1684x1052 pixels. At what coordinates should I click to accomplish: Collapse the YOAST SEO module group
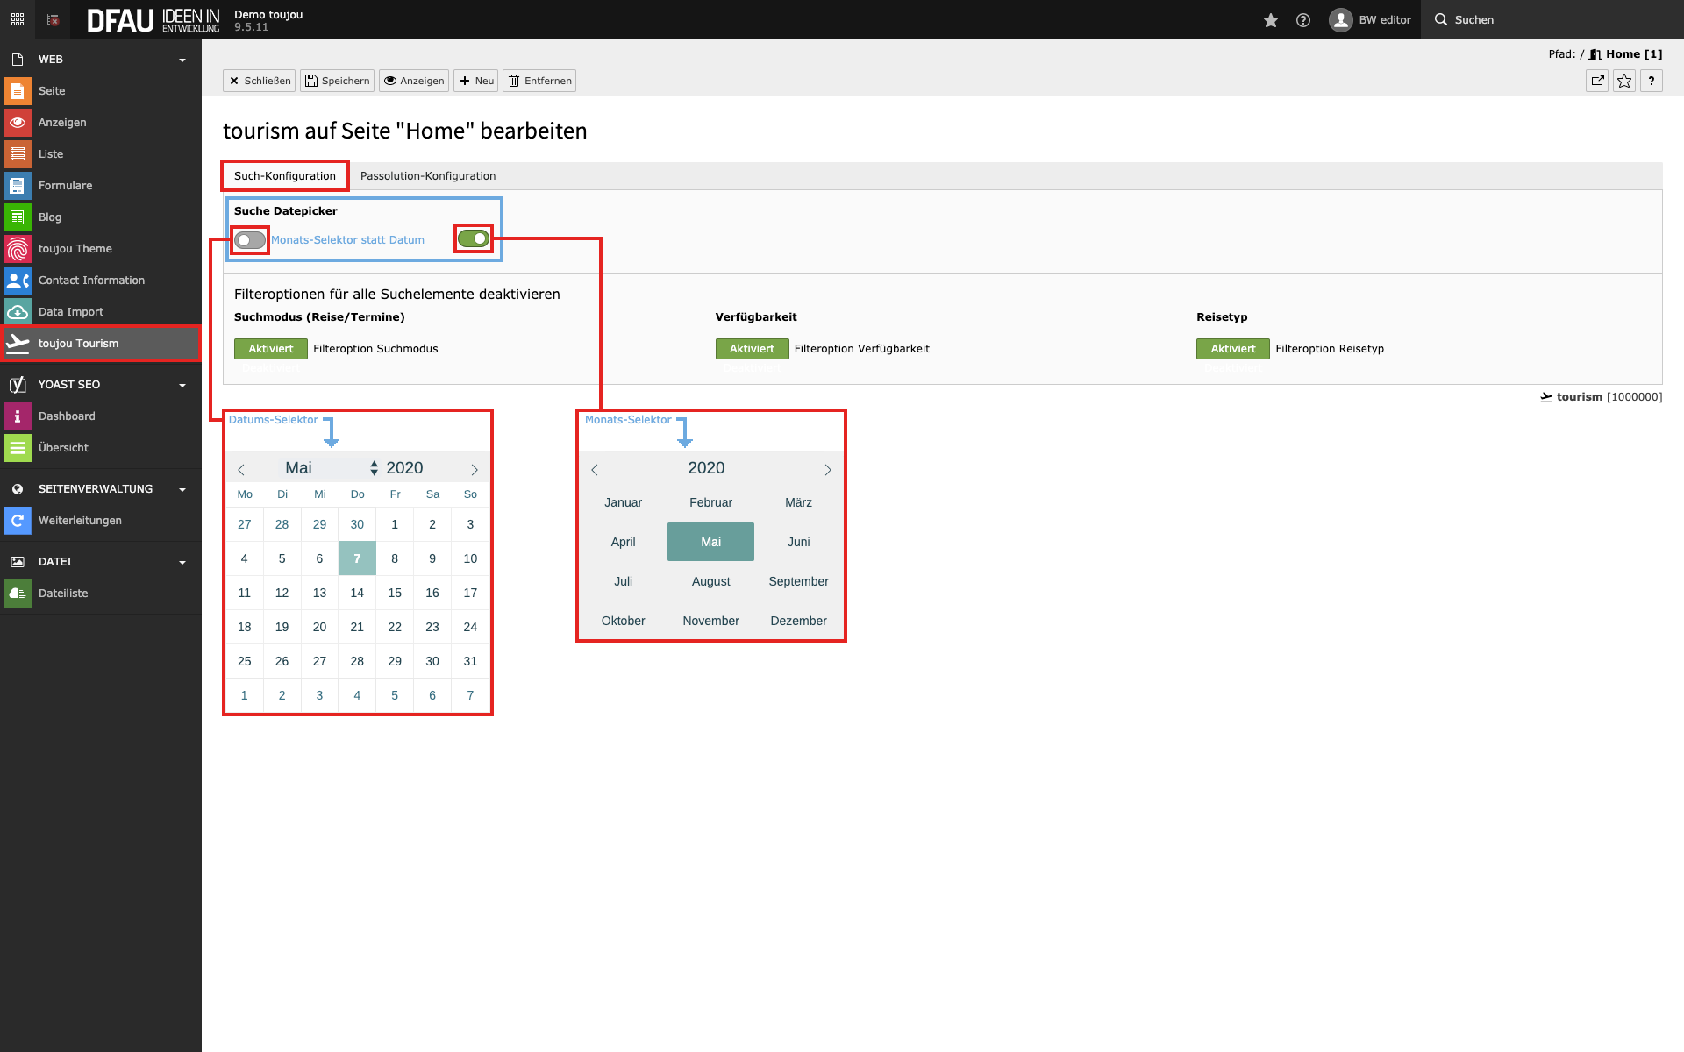pyautogui.click(x=182, y=385)
